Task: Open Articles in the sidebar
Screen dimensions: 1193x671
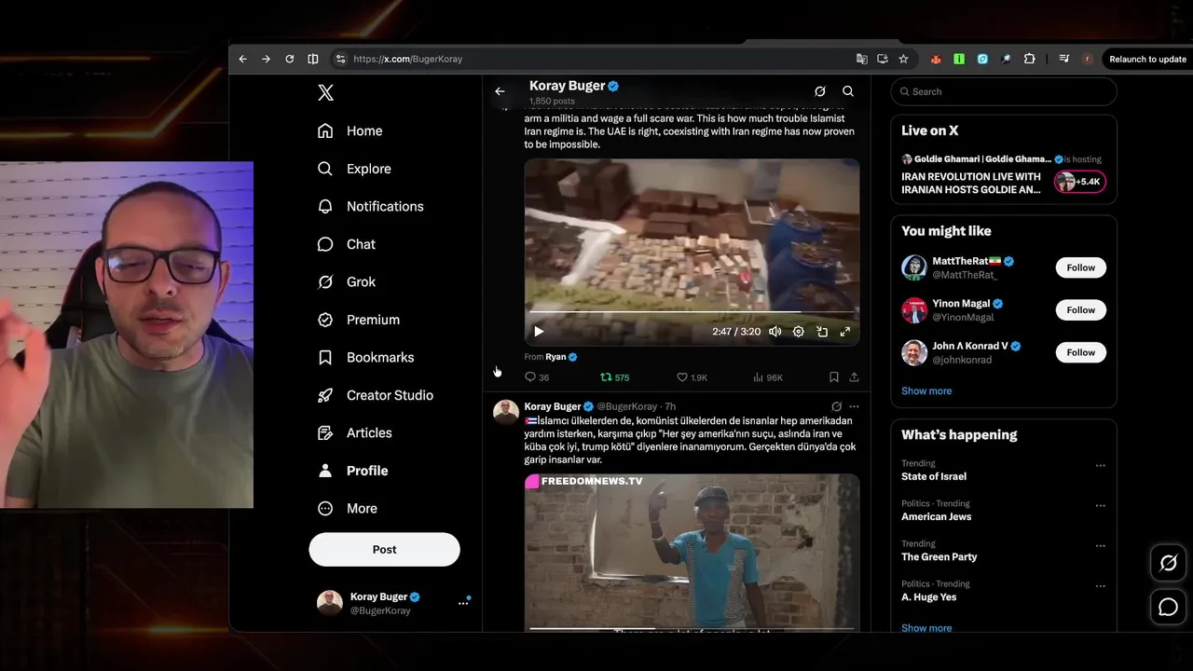Action: pyautogui.click(x=355, y=432)
